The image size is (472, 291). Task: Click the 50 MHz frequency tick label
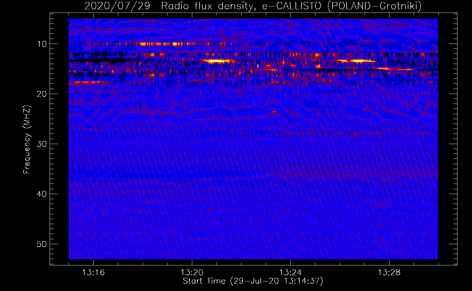point(42,244)
